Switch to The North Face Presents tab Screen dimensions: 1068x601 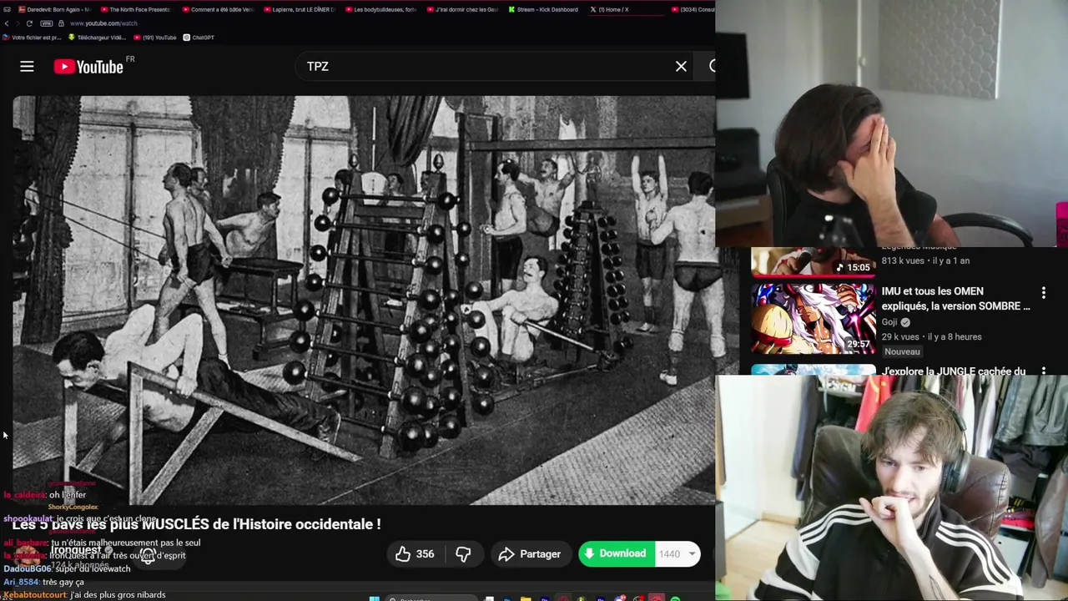click(135, 9)
